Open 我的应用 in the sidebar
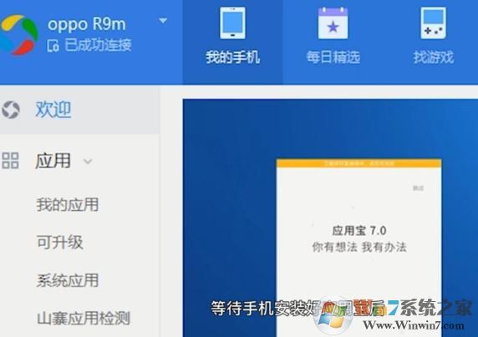The width and height of the screenshot is (478, 337). pyautogui.click(x=68, y=204)
